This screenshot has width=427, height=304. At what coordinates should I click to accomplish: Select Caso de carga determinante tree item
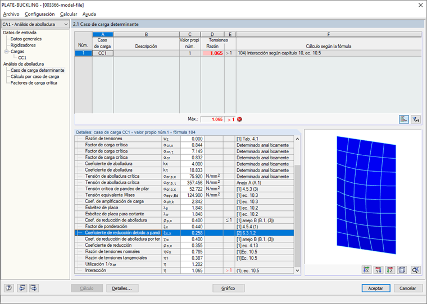tap(38, 70)
